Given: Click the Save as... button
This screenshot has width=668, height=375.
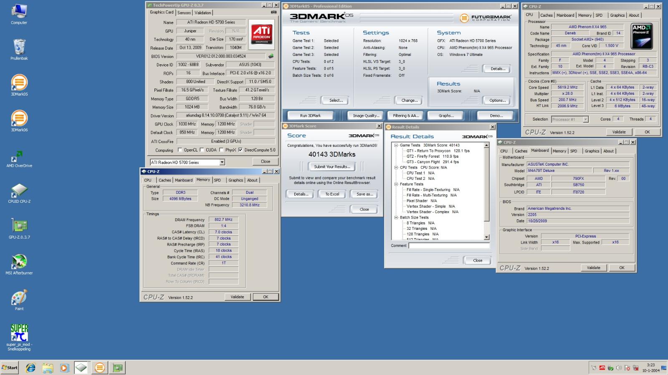Looking at the screenshot, I should (x=364, y=194).
